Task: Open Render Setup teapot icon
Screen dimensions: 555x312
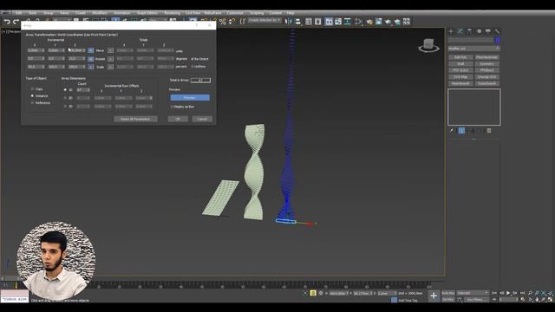Action: pyautogui.click(x=369, y=22)
